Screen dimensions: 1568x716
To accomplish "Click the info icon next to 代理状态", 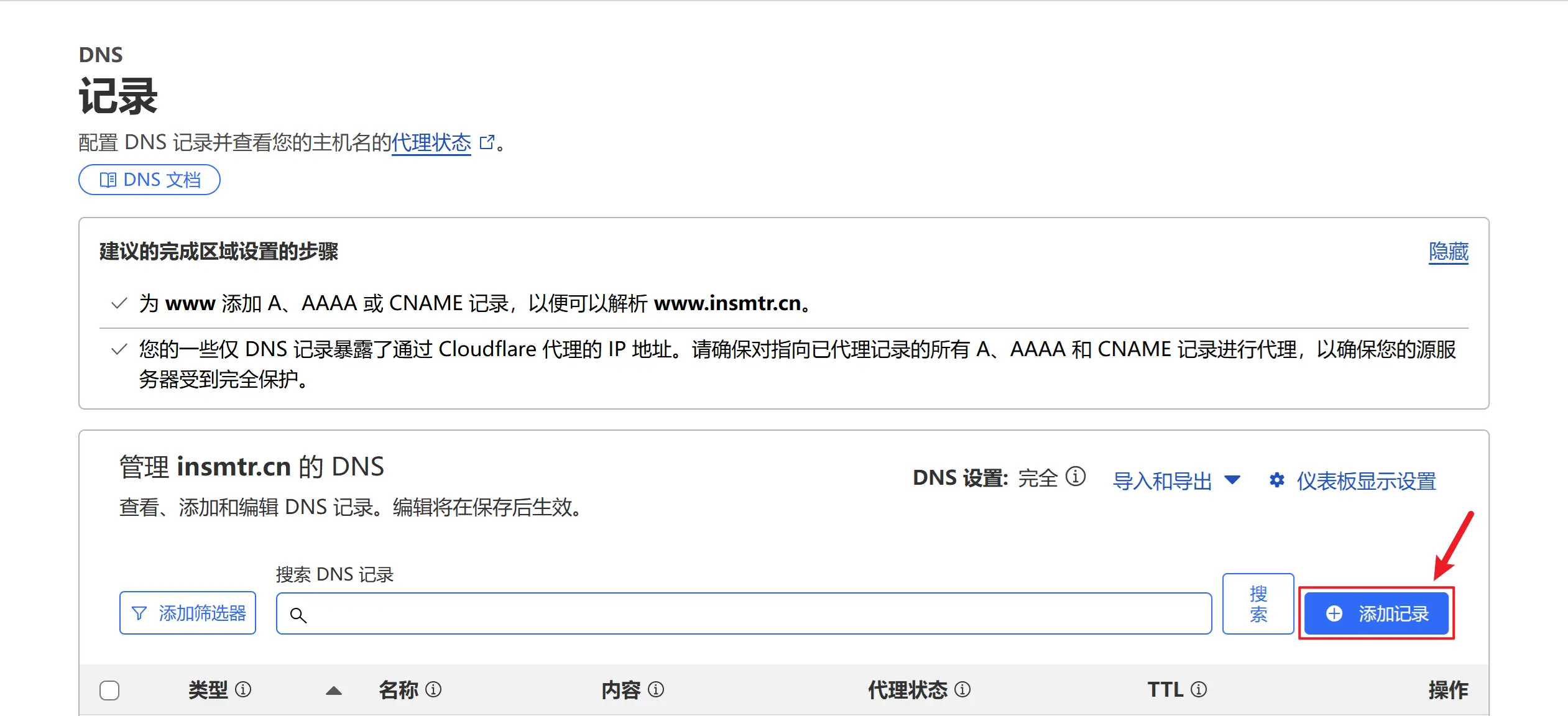I will tap(962, 689).
